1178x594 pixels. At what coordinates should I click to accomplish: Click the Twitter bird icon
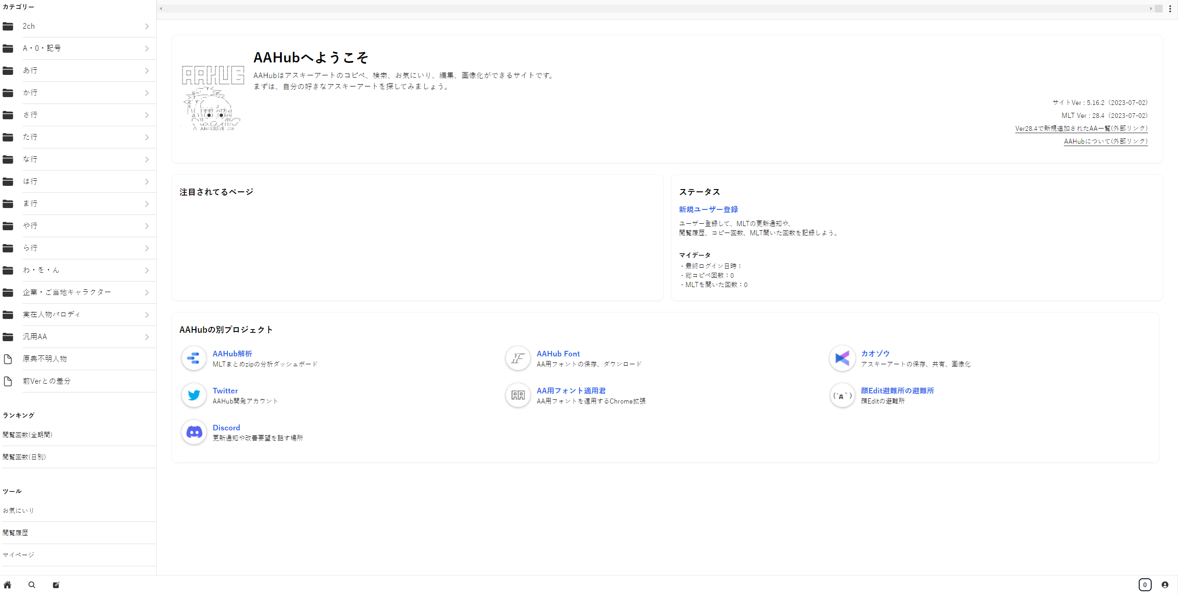[x=194, y=395]
